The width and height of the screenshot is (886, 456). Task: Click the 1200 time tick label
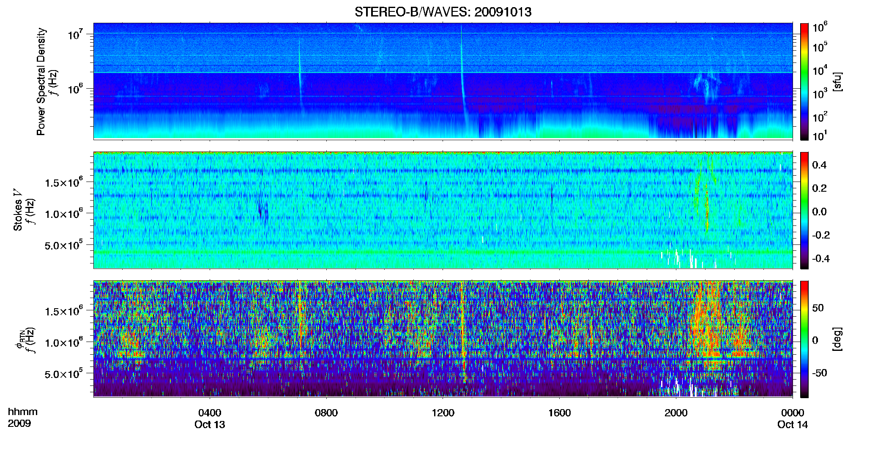[x=443, y=413]
